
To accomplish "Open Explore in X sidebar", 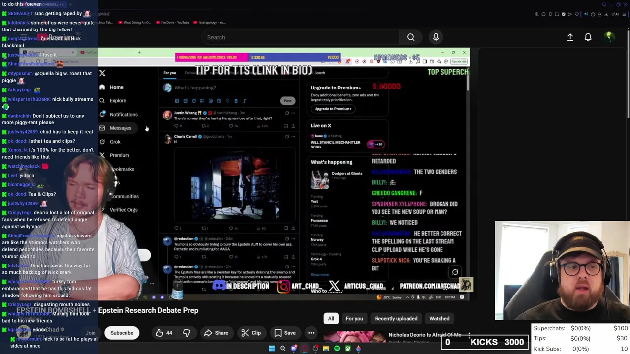I will [x=113, y=101].
